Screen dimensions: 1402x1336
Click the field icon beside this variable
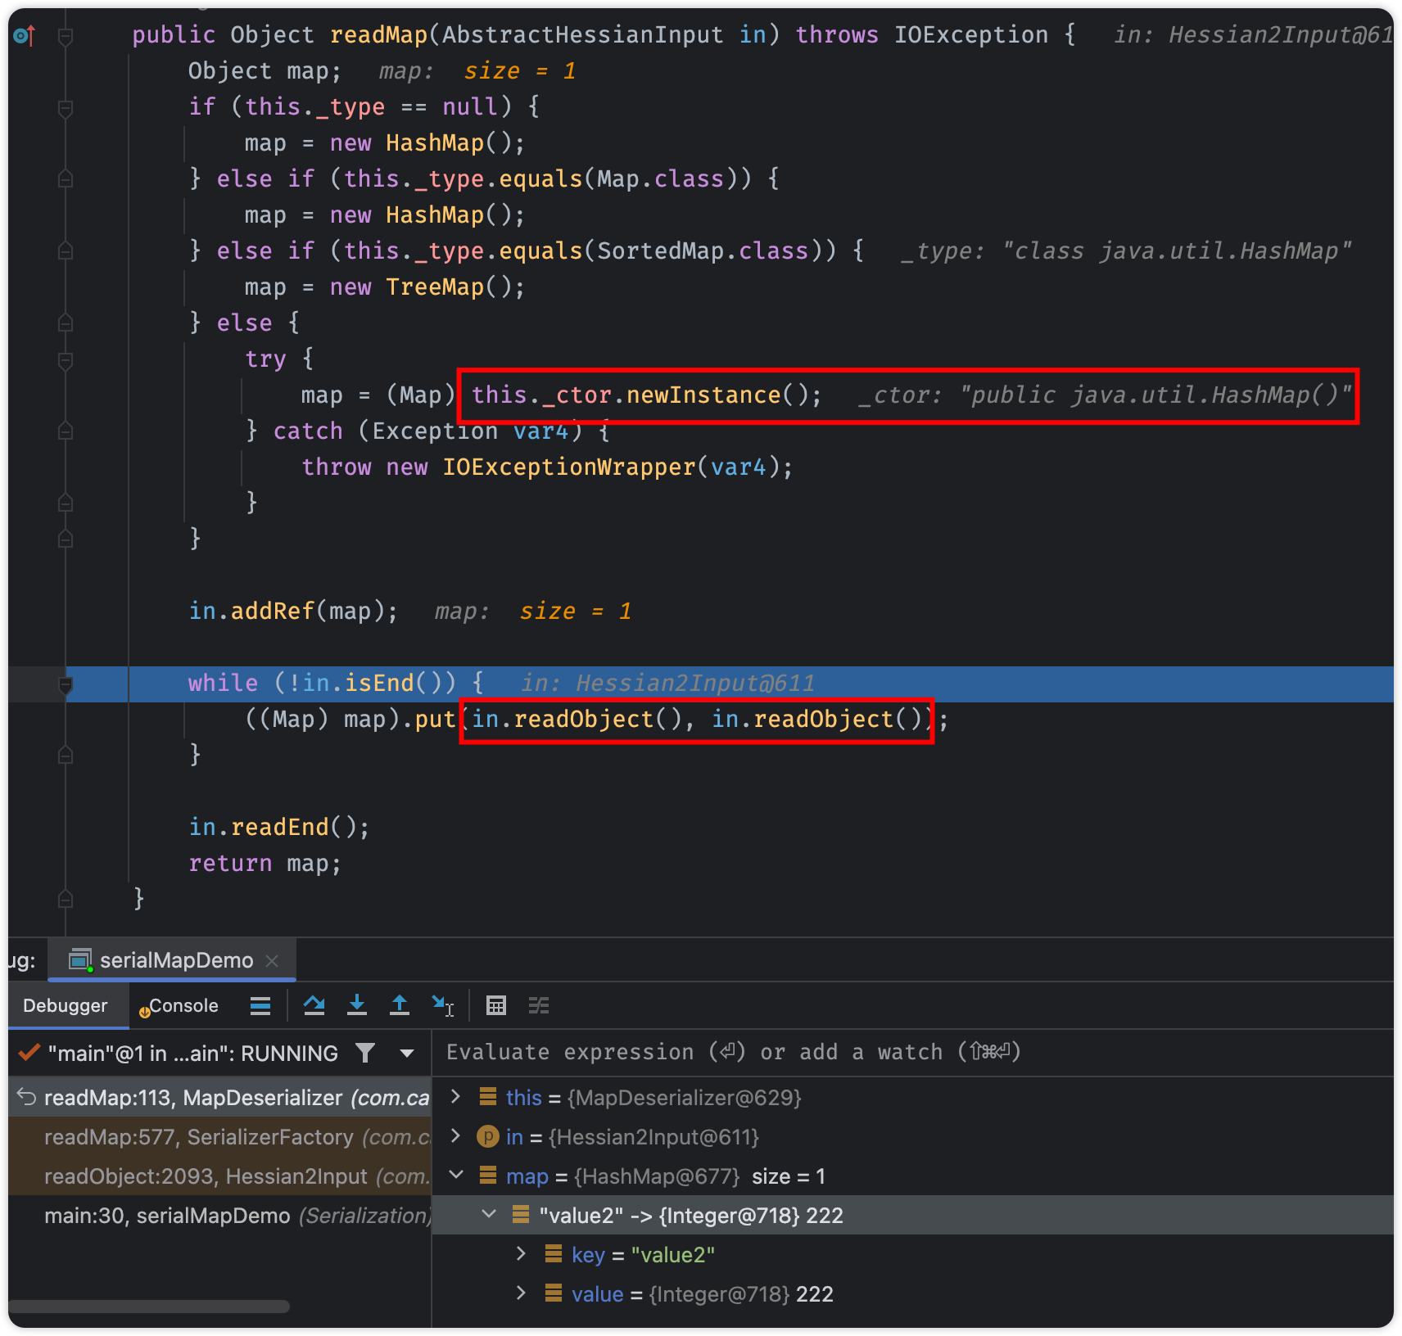point(488,1096)
